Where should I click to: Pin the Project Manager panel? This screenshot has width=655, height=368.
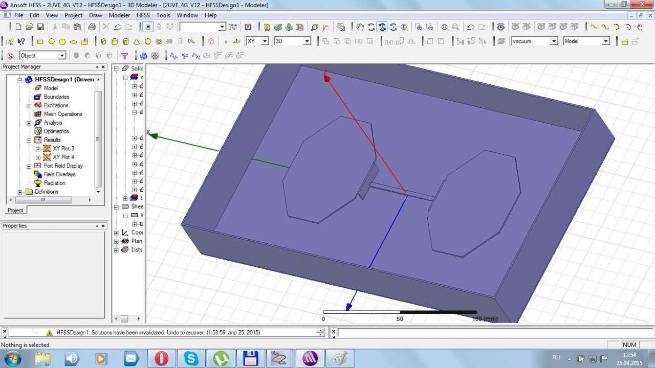[x=97, y=67]
